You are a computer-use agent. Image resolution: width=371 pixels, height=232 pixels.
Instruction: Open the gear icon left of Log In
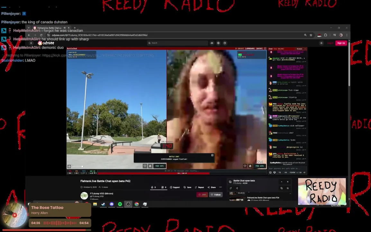321,43
